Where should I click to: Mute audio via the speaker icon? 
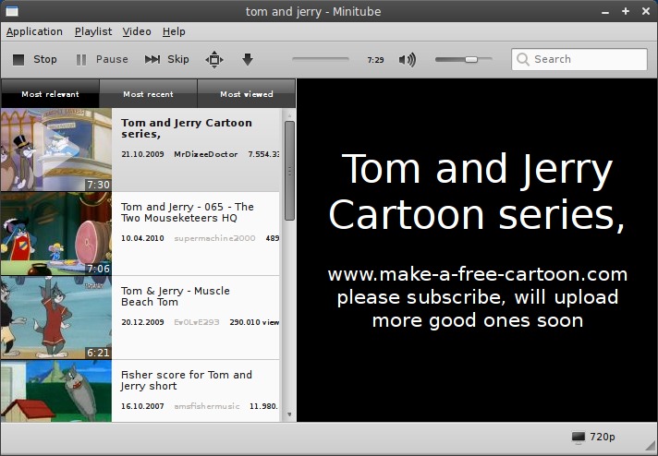point(407,59)
